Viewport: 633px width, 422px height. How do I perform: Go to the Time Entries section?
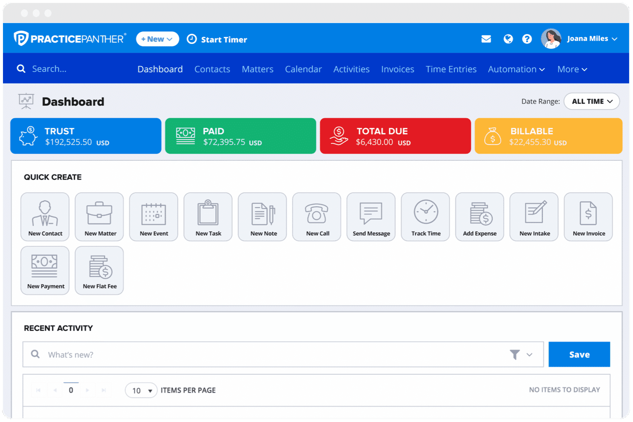pyautogui.click(x=451, y=69)
